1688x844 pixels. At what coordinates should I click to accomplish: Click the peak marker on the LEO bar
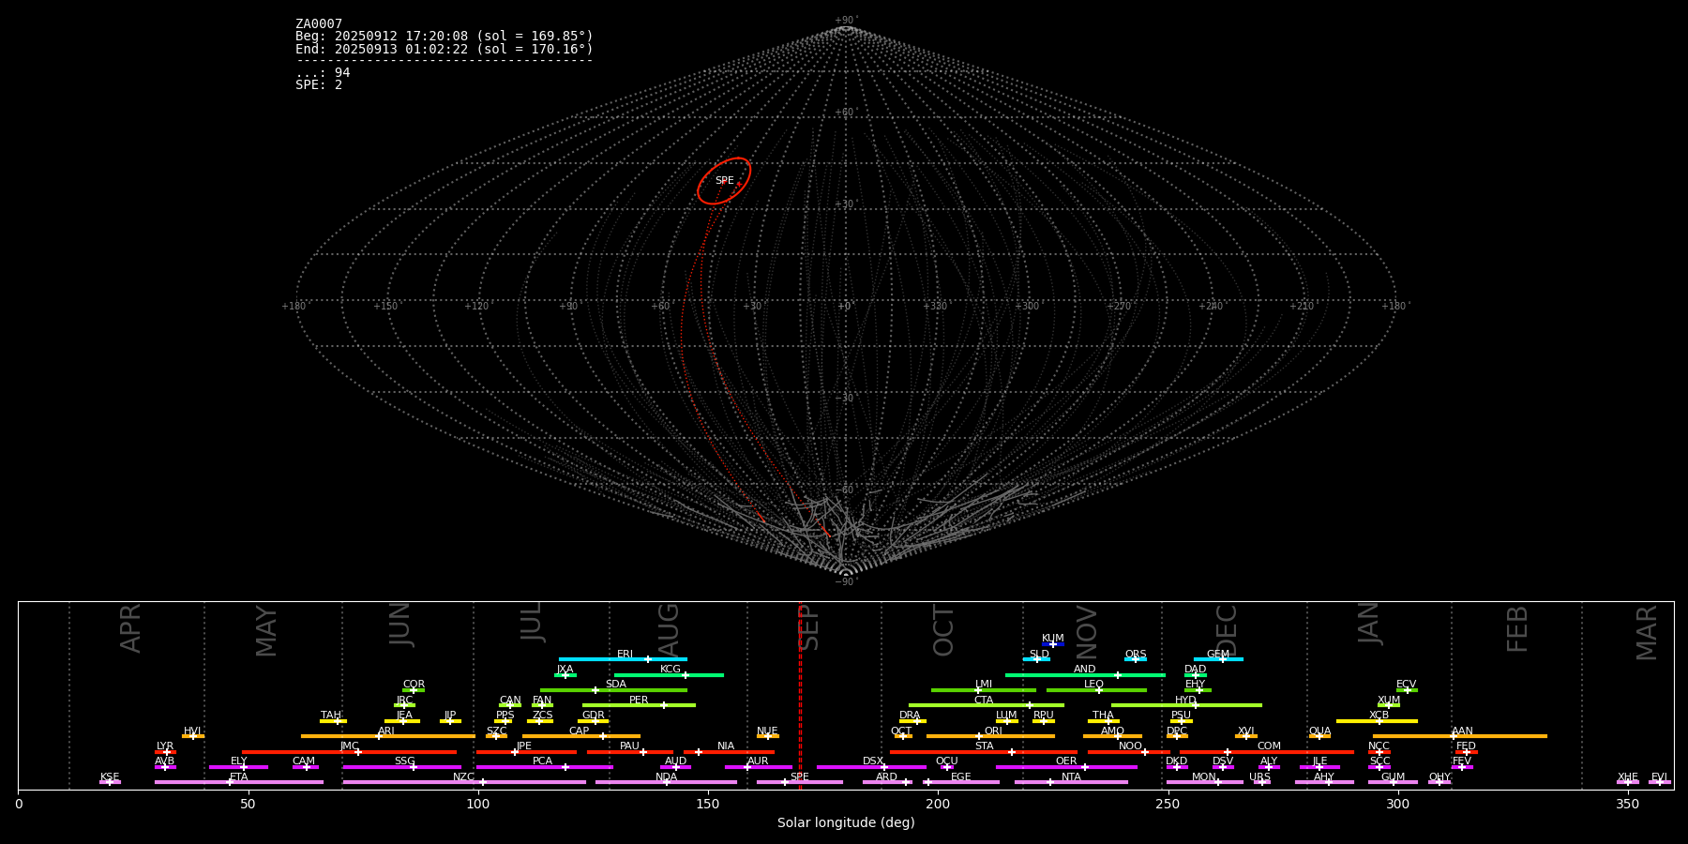click(1099, 690)
